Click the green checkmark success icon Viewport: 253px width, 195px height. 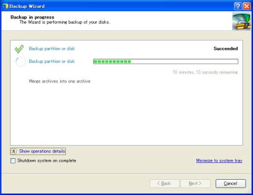(x=19, y=49)
